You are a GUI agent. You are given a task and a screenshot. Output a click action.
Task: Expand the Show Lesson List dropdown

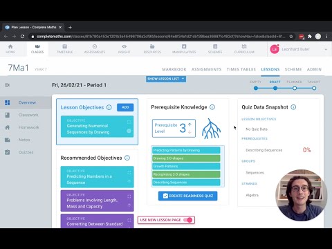166,79
